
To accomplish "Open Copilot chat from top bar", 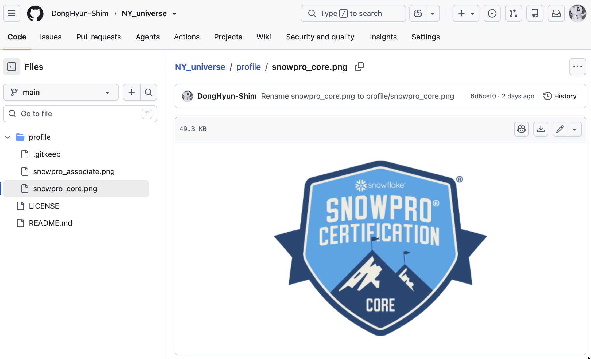I will click(418, 13).
